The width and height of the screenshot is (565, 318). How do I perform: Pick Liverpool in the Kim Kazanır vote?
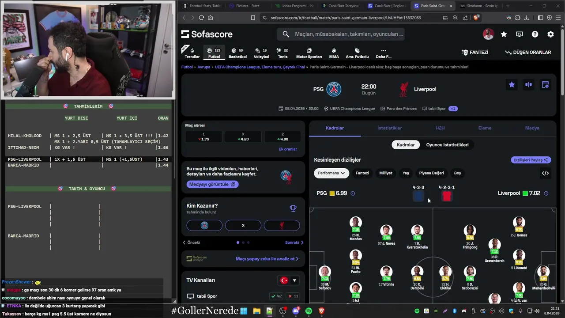click(x=282, y=225)
